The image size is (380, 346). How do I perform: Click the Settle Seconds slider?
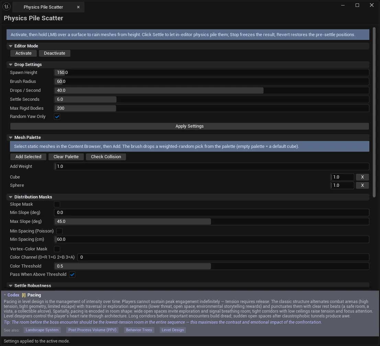click(212, 99)
